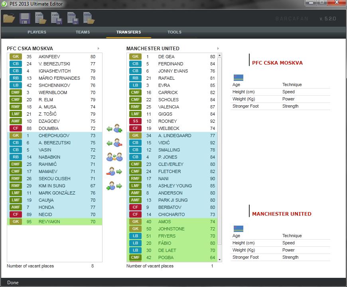This screenshot has width=347, height=287.
Task: Click the Manchester United list scrollbar thumb
Action: [x=219, y=151]
